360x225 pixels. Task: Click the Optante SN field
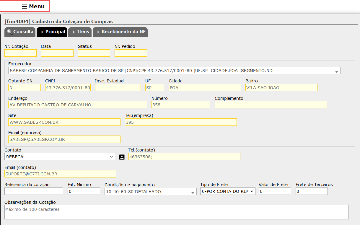click(x=25, y=88)
